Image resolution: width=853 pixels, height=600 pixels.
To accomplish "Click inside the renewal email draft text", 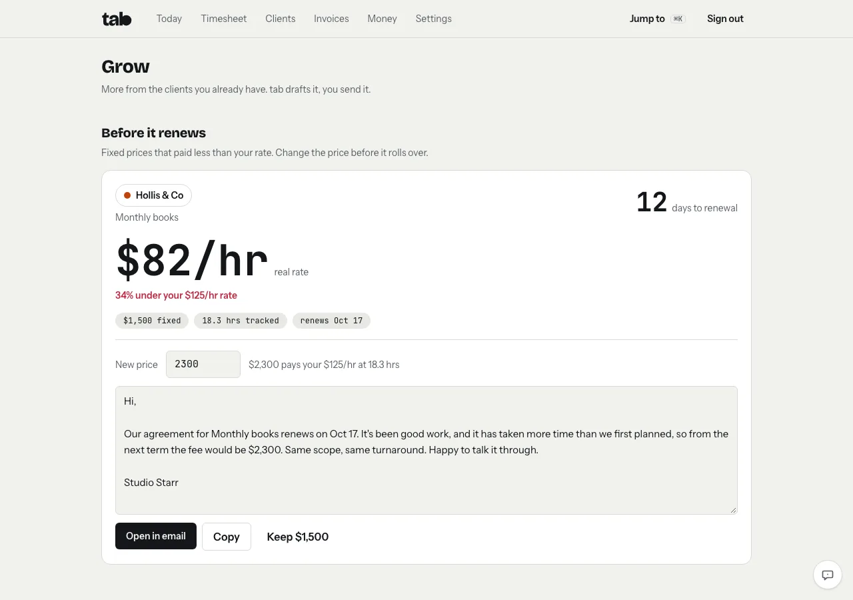I will 426,450.
